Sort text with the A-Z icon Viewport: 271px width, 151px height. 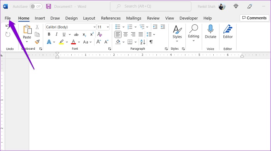point(143,42)
